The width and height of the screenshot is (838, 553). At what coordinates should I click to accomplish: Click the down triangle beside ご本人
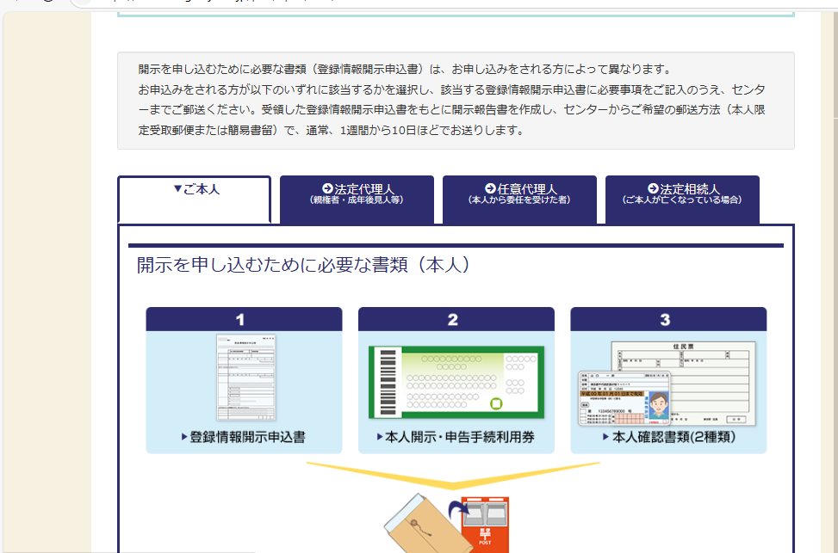point(177,189)
